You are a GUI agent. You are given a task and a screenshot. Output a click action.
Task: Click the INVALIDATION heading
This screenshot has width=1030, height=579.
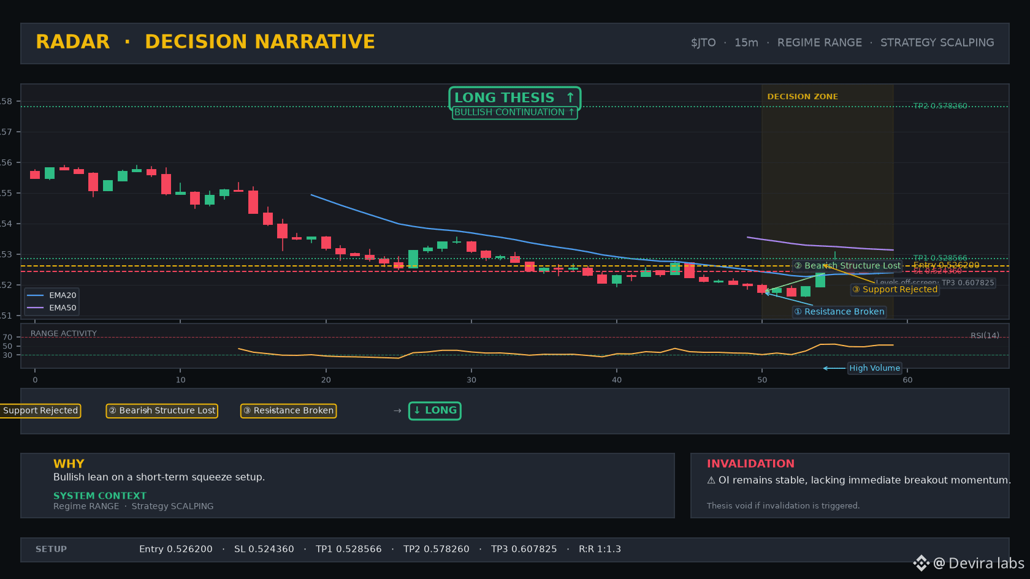[x=750, y=464]
